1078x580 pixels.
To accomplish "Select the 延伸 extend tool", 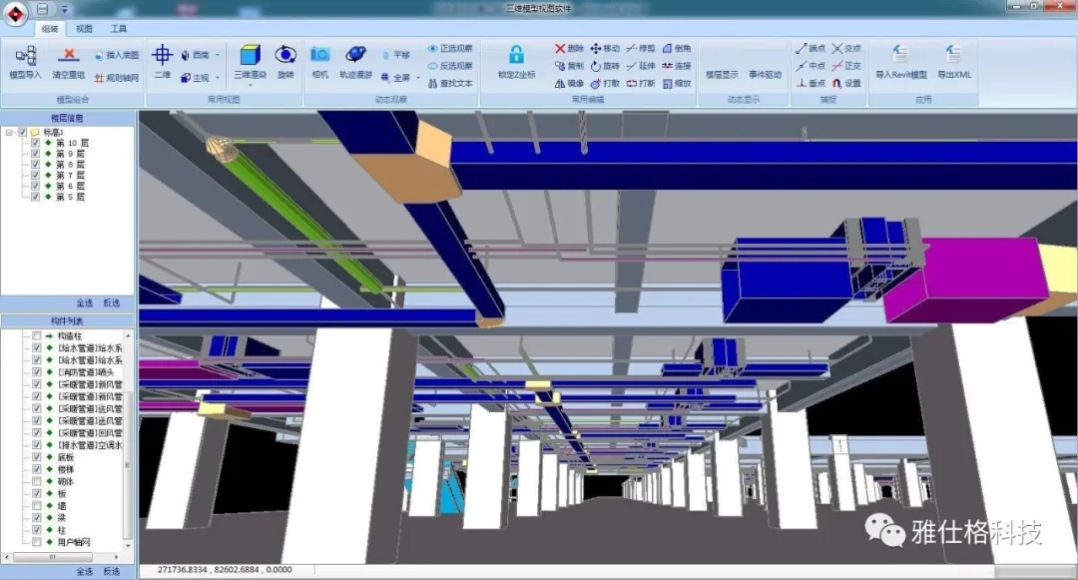I will click(641, 66).
